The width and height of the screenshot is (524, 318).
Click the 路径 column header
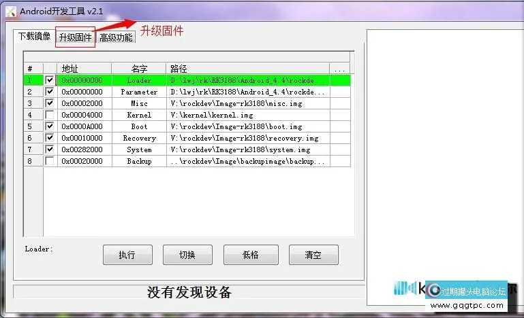(x=248, y=69)
